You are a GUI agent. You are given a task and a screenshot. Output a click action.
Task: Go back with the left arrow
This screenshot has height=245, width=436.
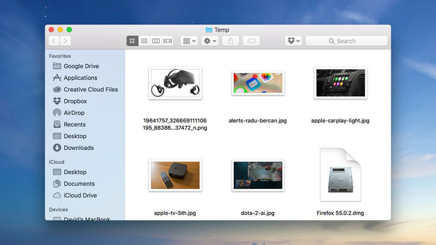(54, 41)
